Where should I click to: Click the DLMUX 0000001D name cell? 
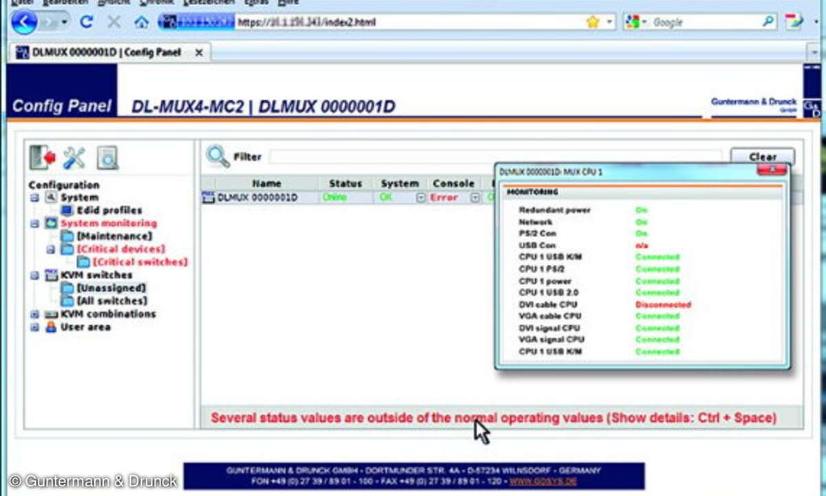(x=257, y=198)
